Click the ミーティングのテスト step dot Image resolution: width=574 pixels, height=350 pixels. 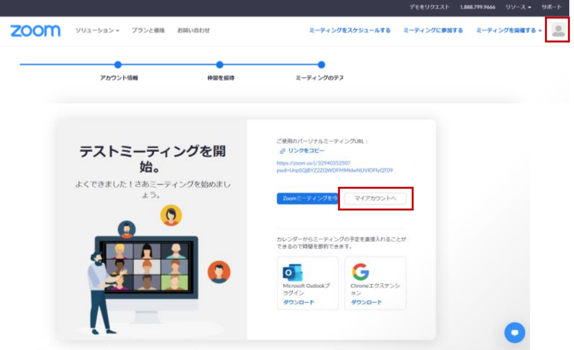[x=321, y=65]
